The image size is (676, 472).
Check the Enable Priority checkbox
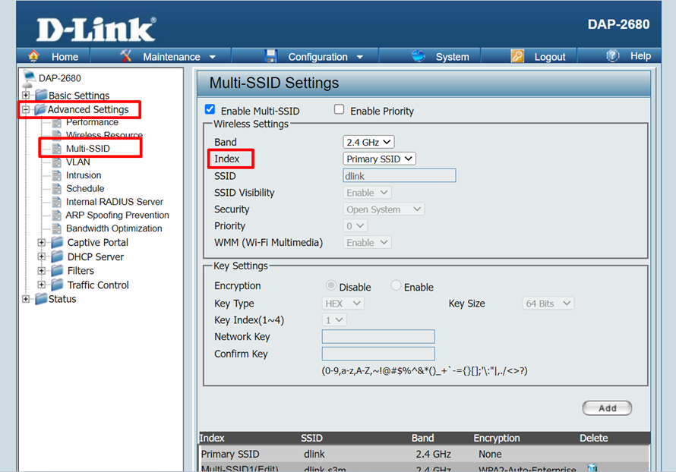tap(340, 109)
